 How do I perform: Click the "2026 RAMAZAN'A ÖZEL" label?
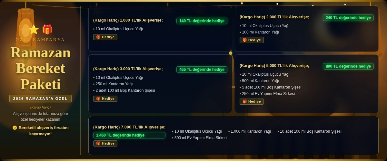coord(40,99)
